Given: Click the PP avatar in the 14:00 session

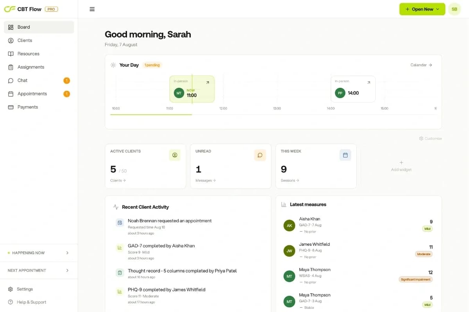Looking at the screenshot, I should (340, 93).
